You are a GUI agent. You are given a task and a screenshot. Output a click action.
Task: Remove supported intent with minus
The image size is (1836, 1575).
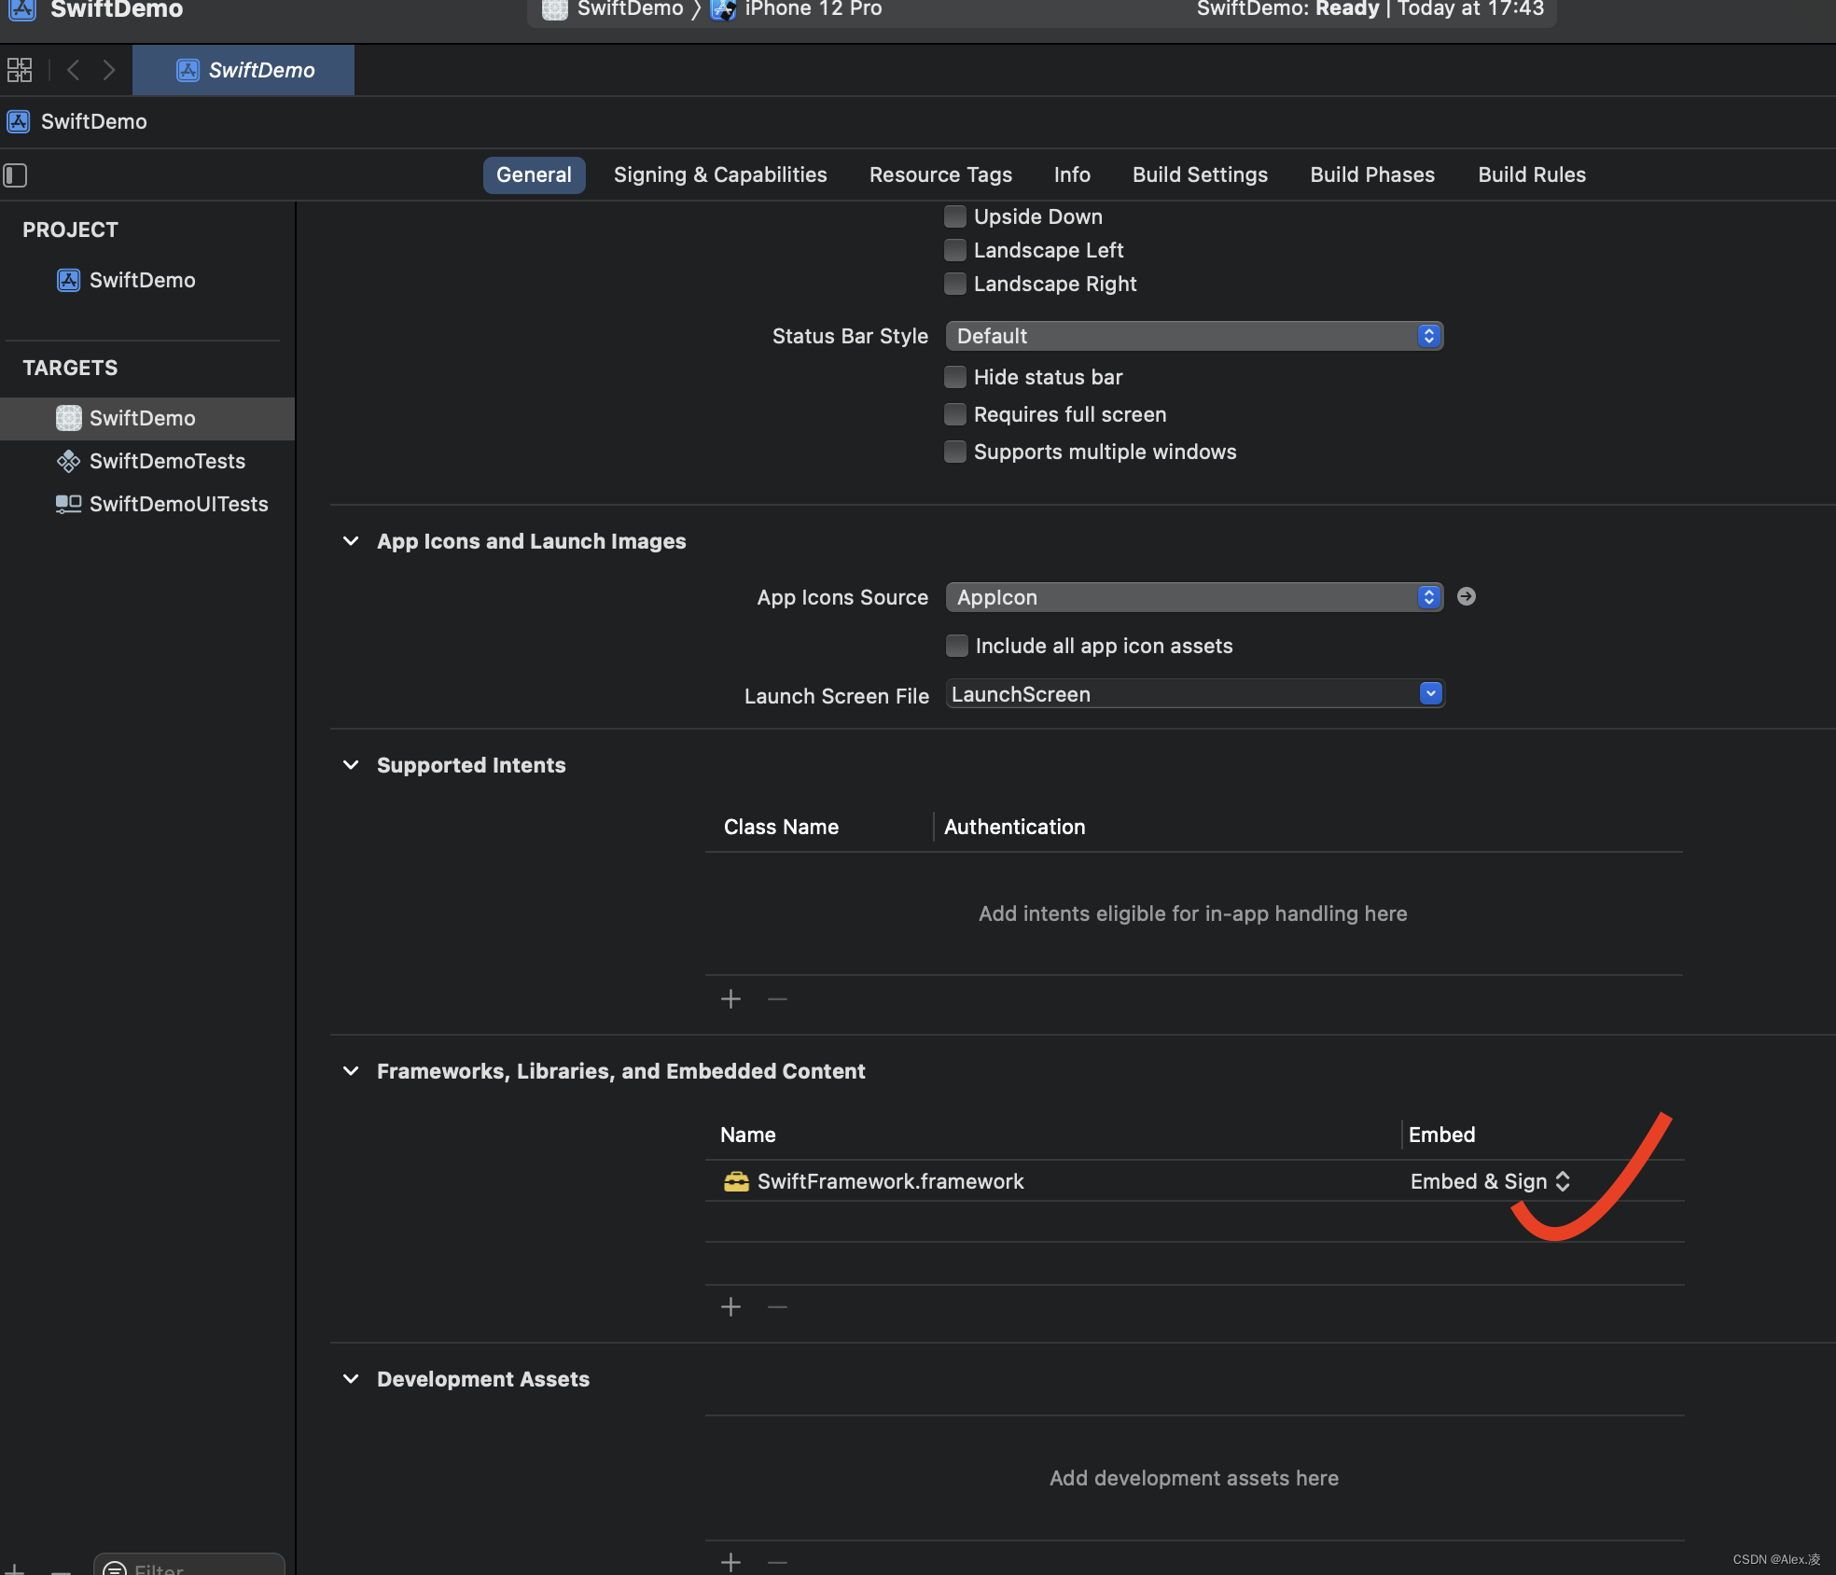(x=777, y=999)
